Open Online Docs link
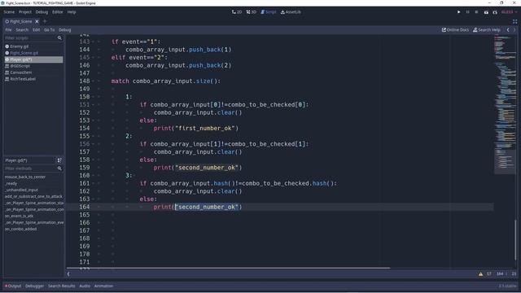This screenshot has height=293, width=521. coord(455,30)
